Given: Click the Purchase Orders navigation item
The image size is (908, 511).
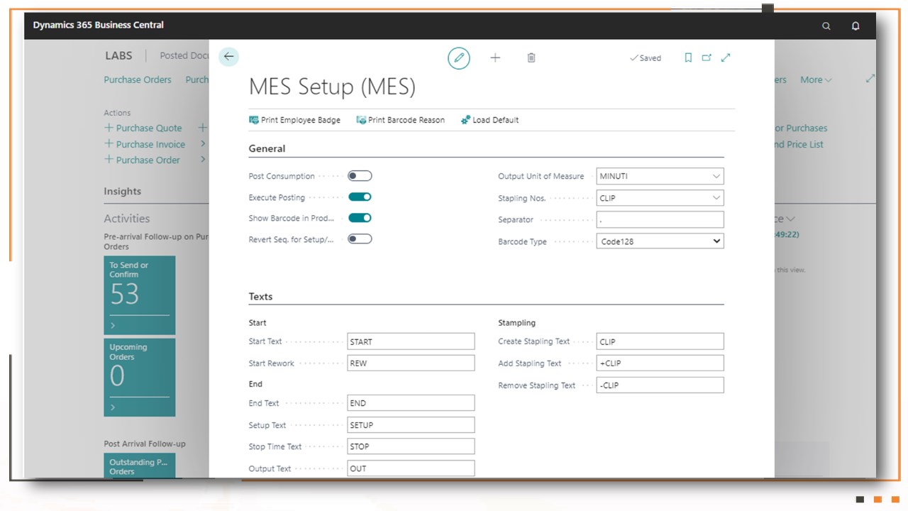Looking at the screenshot, I should (x=138, y=79).
